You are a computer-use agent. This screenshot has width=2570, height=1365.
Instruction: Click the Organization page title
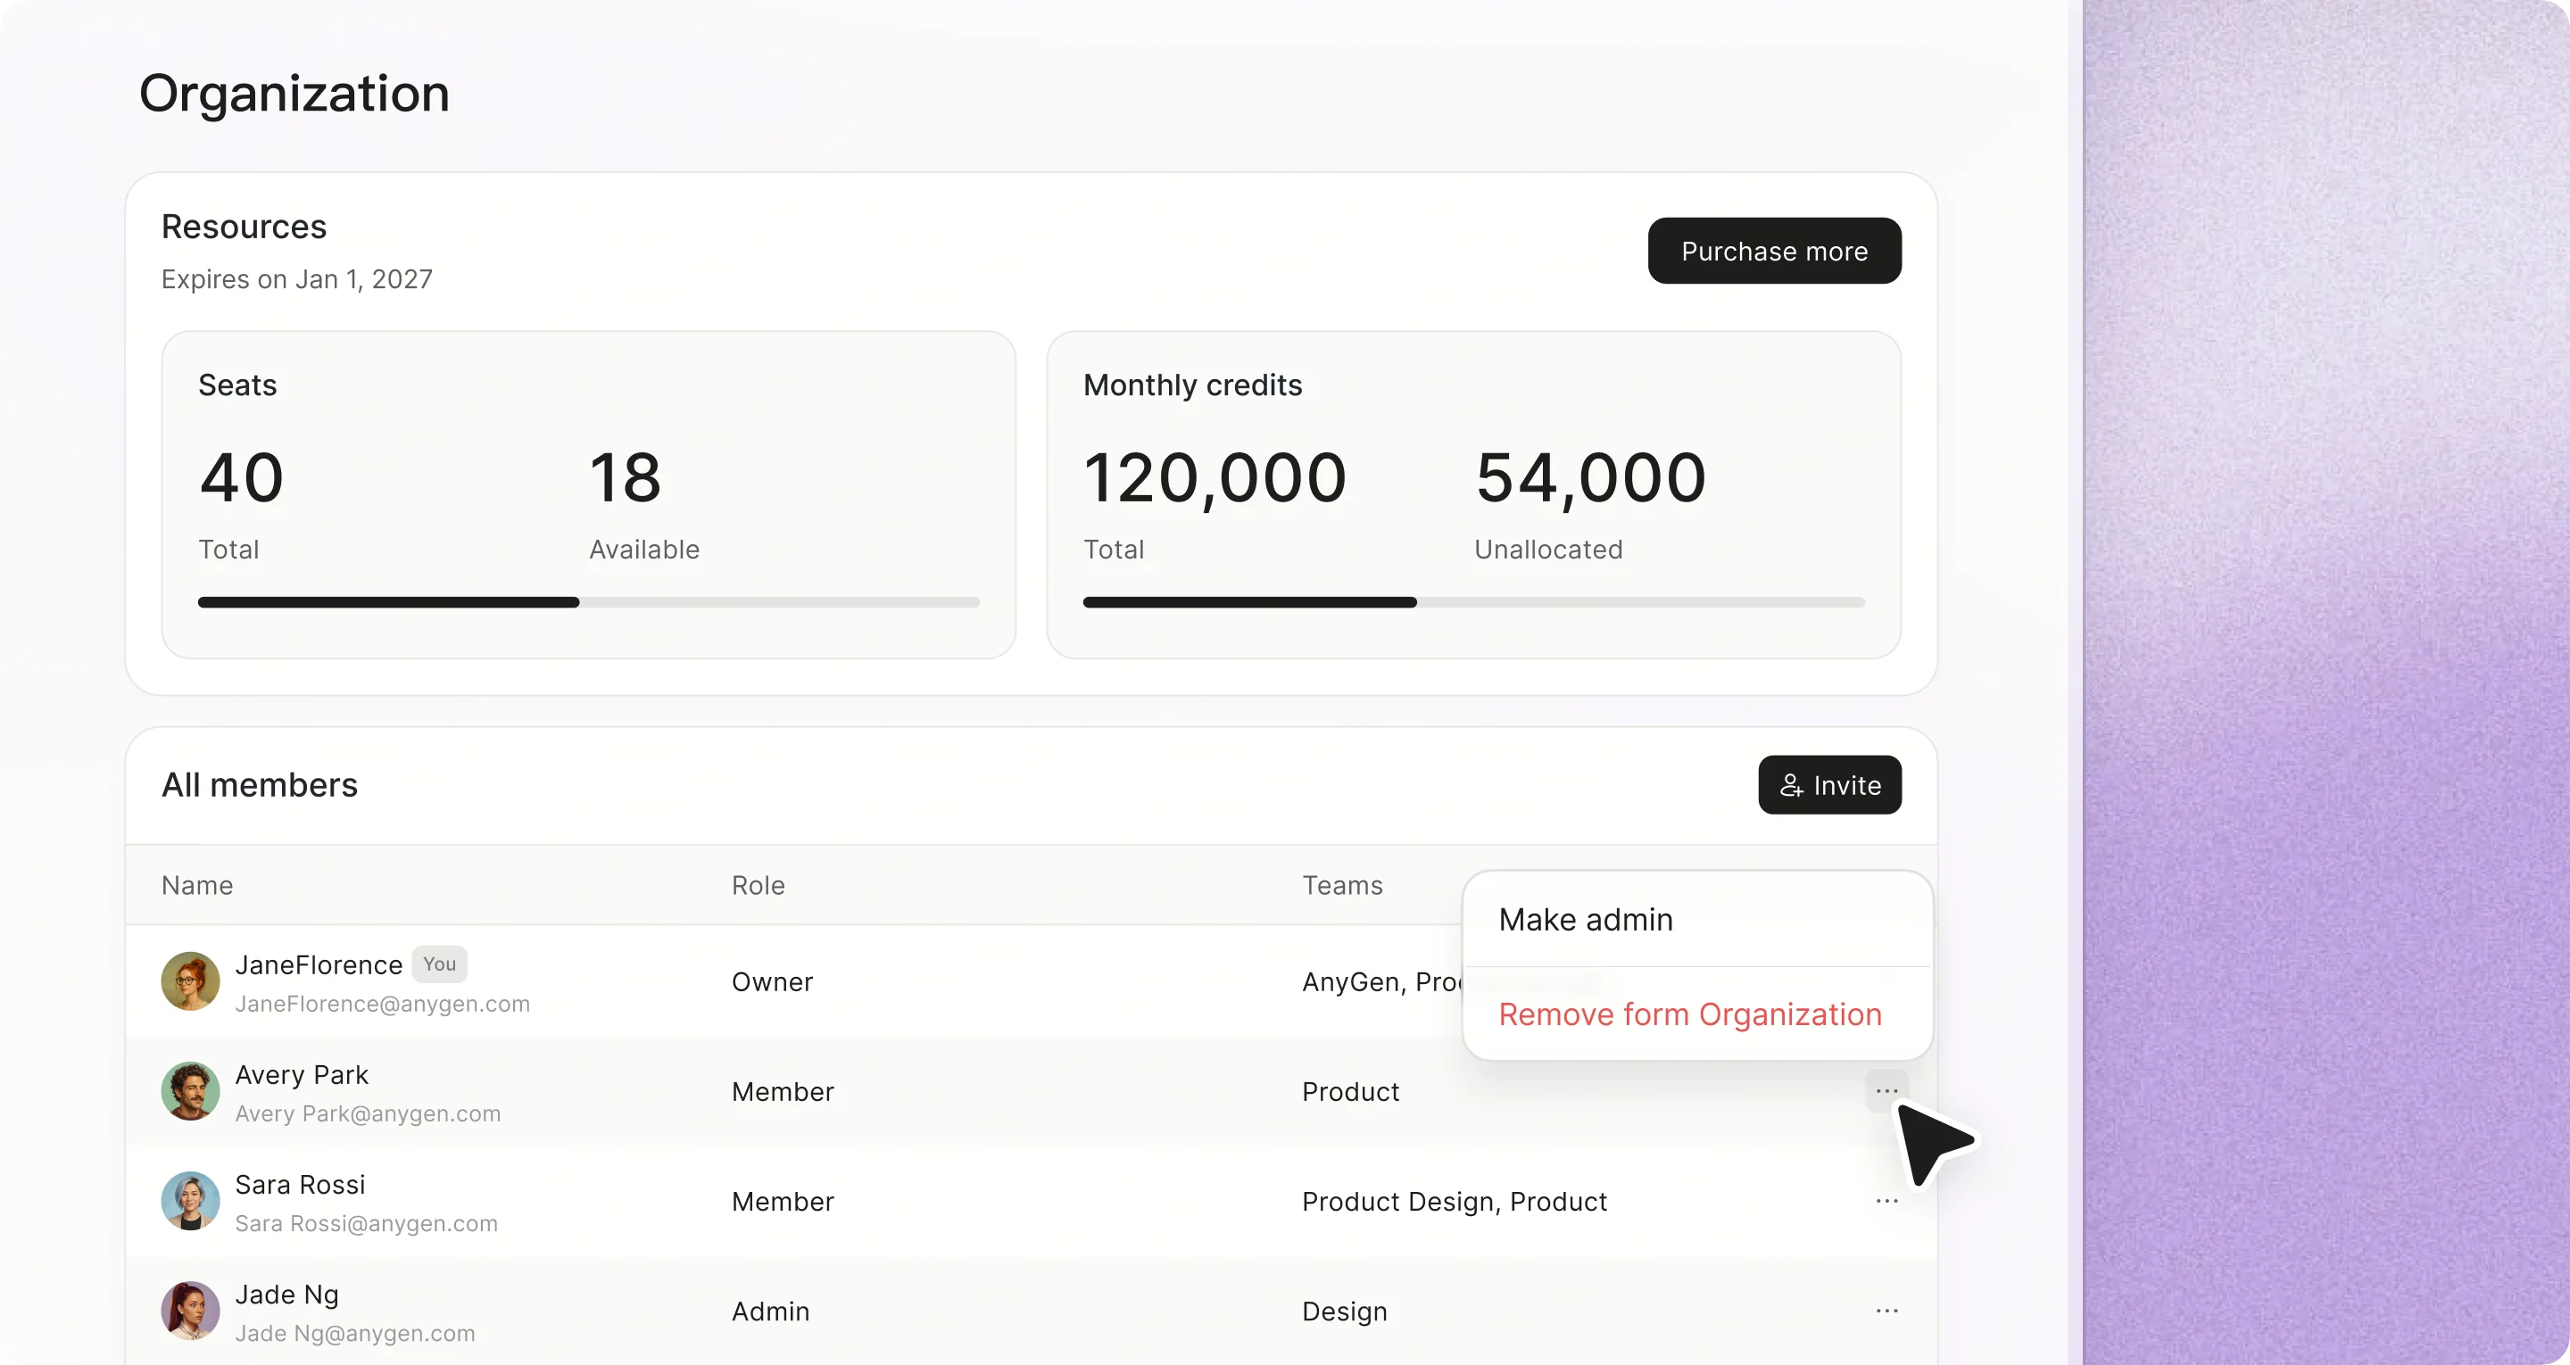[294, 94]
